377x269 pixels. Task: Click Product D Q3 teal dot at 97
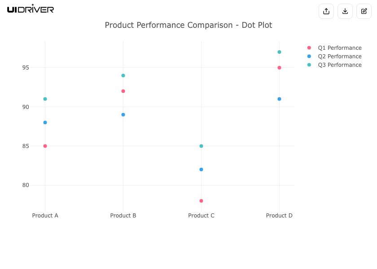tap(279, 52)
